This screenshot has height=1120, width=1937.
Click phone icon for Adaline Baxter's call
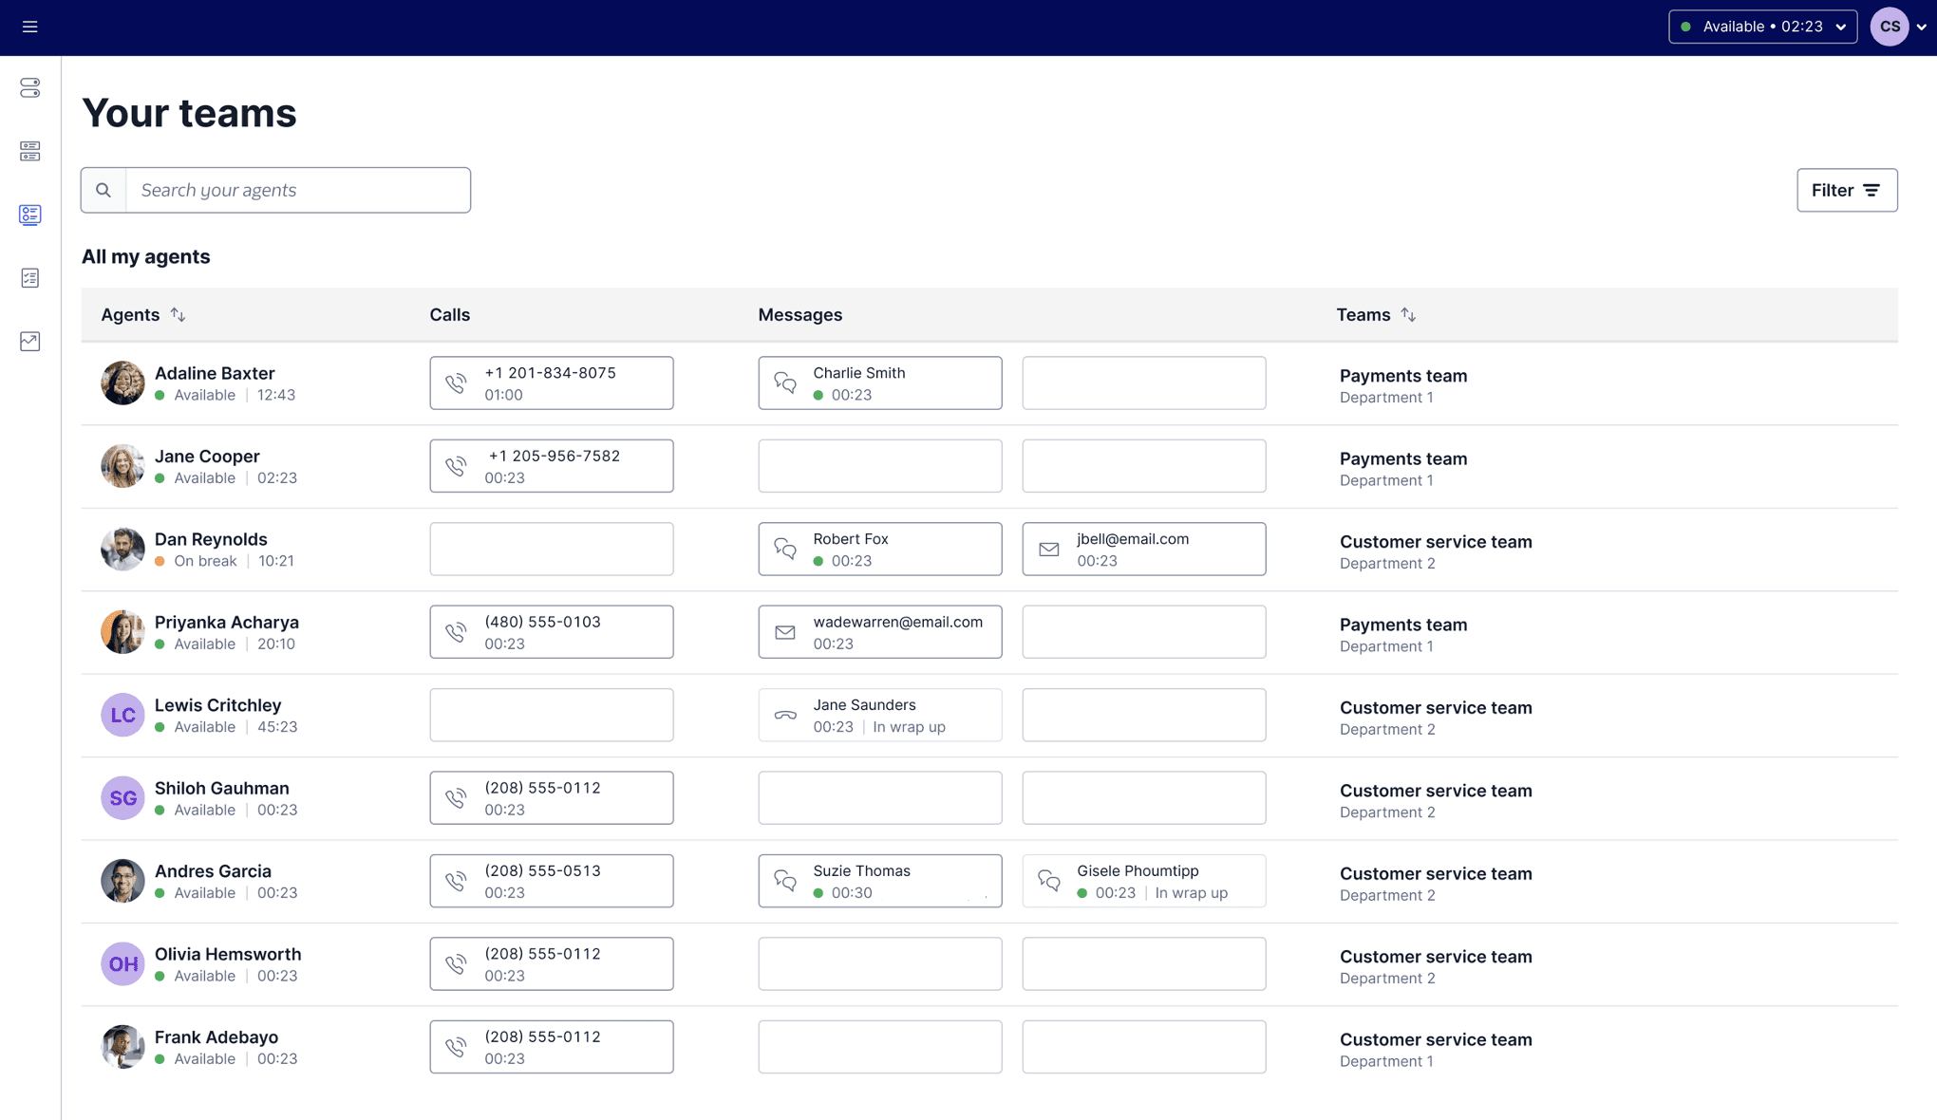tap(457, 383)
